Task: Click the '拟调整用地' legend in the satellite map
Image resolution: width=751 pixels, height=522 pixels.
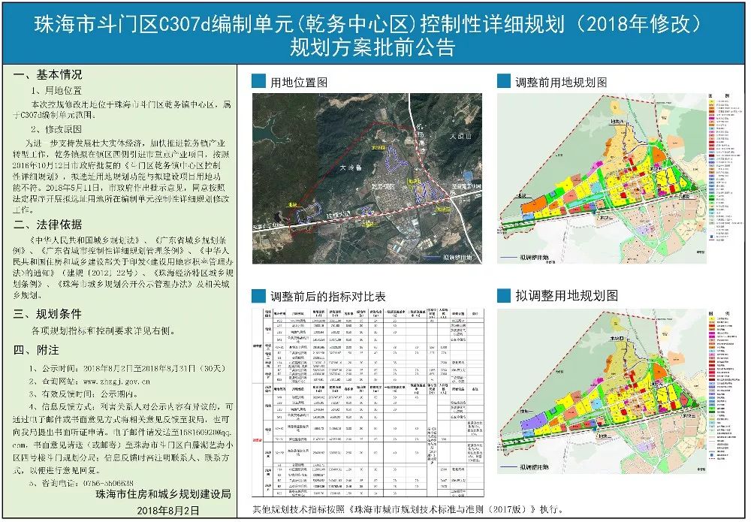Action: tap(448, 257)
